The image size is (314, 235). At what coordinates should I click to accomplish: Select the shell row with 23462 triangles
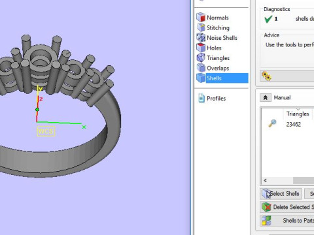point(287,124)
